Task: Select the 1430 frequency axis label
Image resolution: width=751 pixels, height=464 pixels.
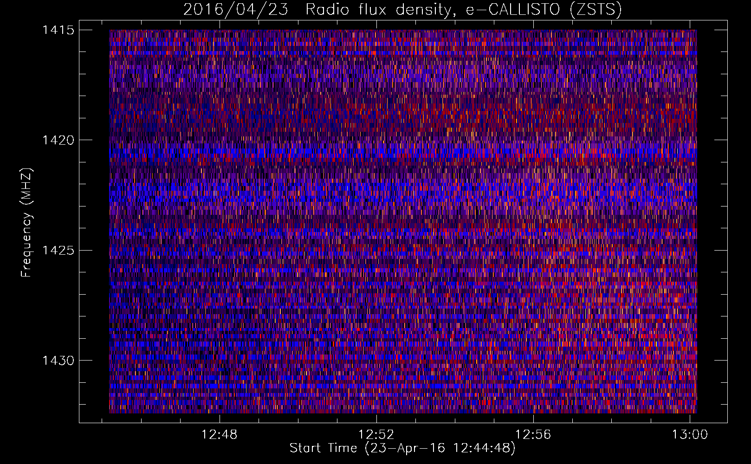Action: click(58, 361)
